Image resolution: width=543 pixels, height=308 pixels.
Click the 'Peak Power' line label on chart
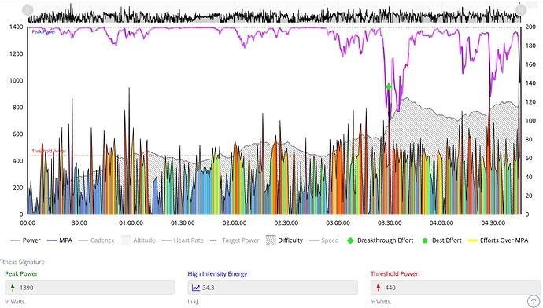43,31
